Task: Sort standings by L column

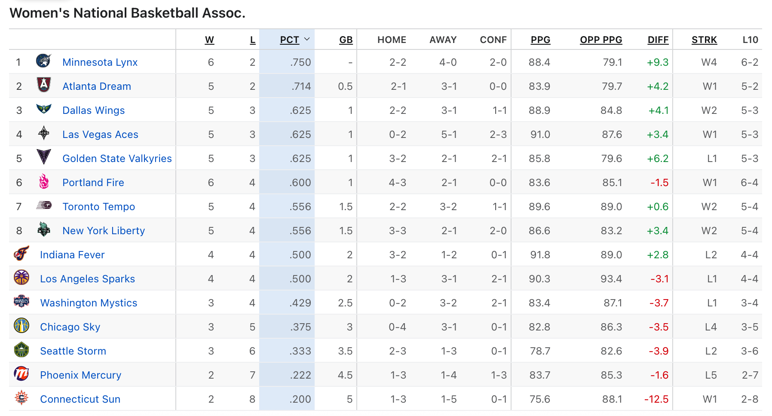Action: pos(253,40)
